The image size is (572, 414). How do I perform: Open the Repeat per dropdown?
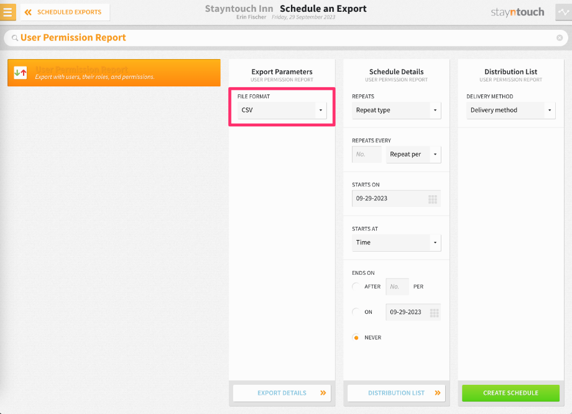[x=413, y=154]
